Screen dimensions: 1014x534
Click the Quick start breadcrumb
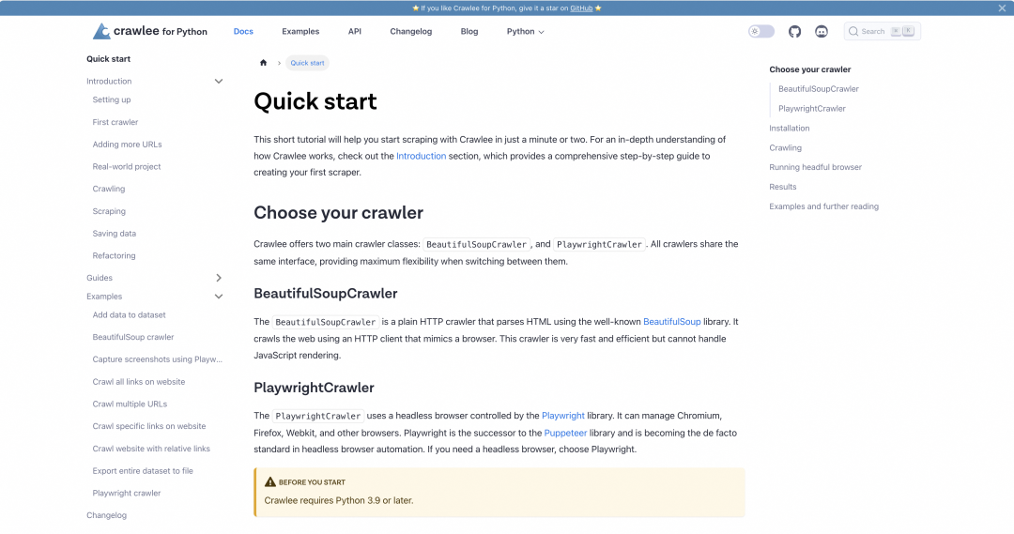(x=307, y=63)
